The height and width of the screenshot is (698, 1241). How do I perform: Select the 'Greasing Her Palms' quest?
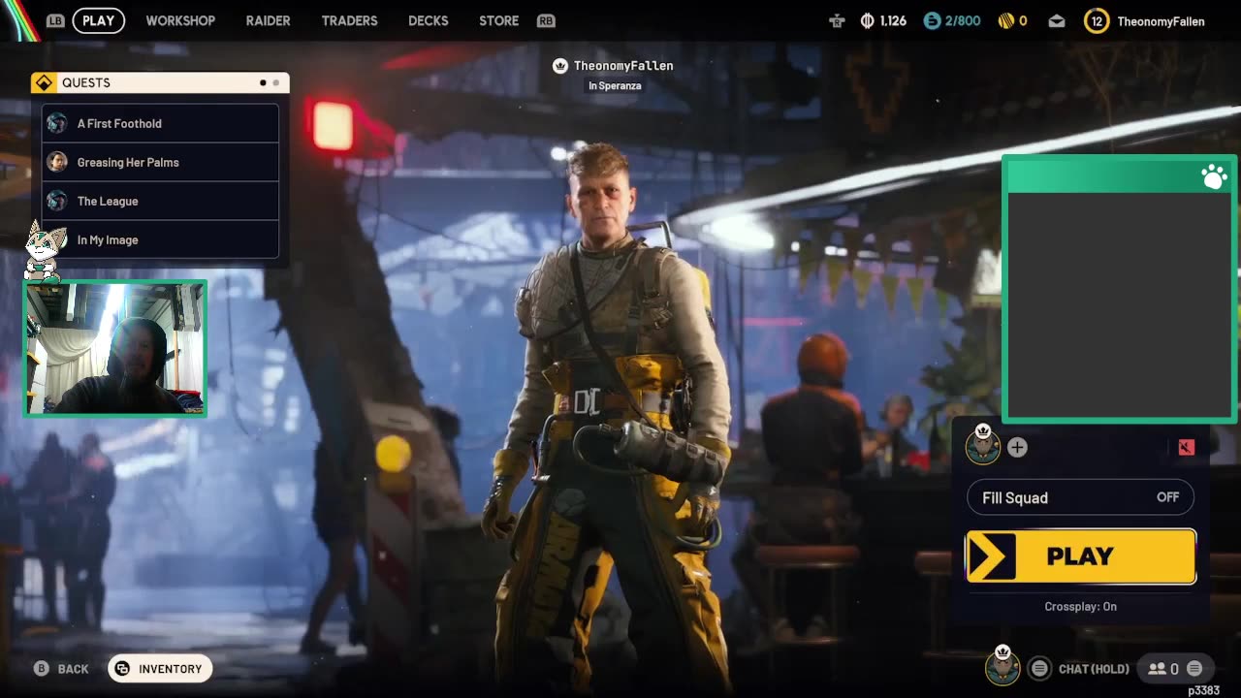pyautogui.click(x=160, y=162)
